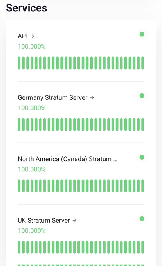
Task: Open UK Stratum Server details
Action: 44,220
